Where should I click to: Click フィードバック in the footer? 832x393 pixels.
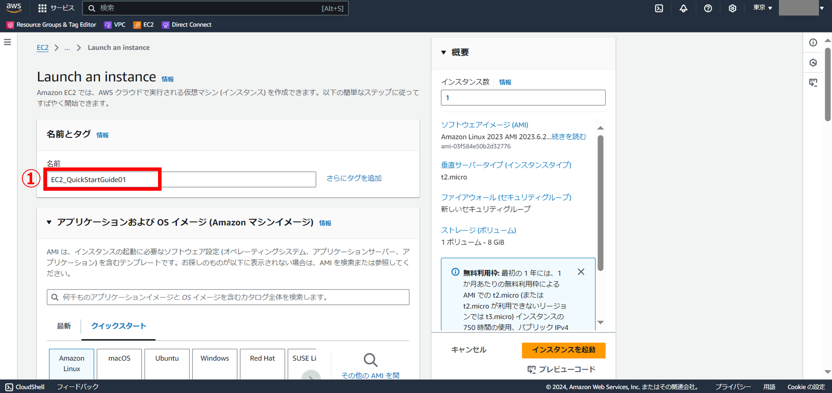tap(78, 387)
